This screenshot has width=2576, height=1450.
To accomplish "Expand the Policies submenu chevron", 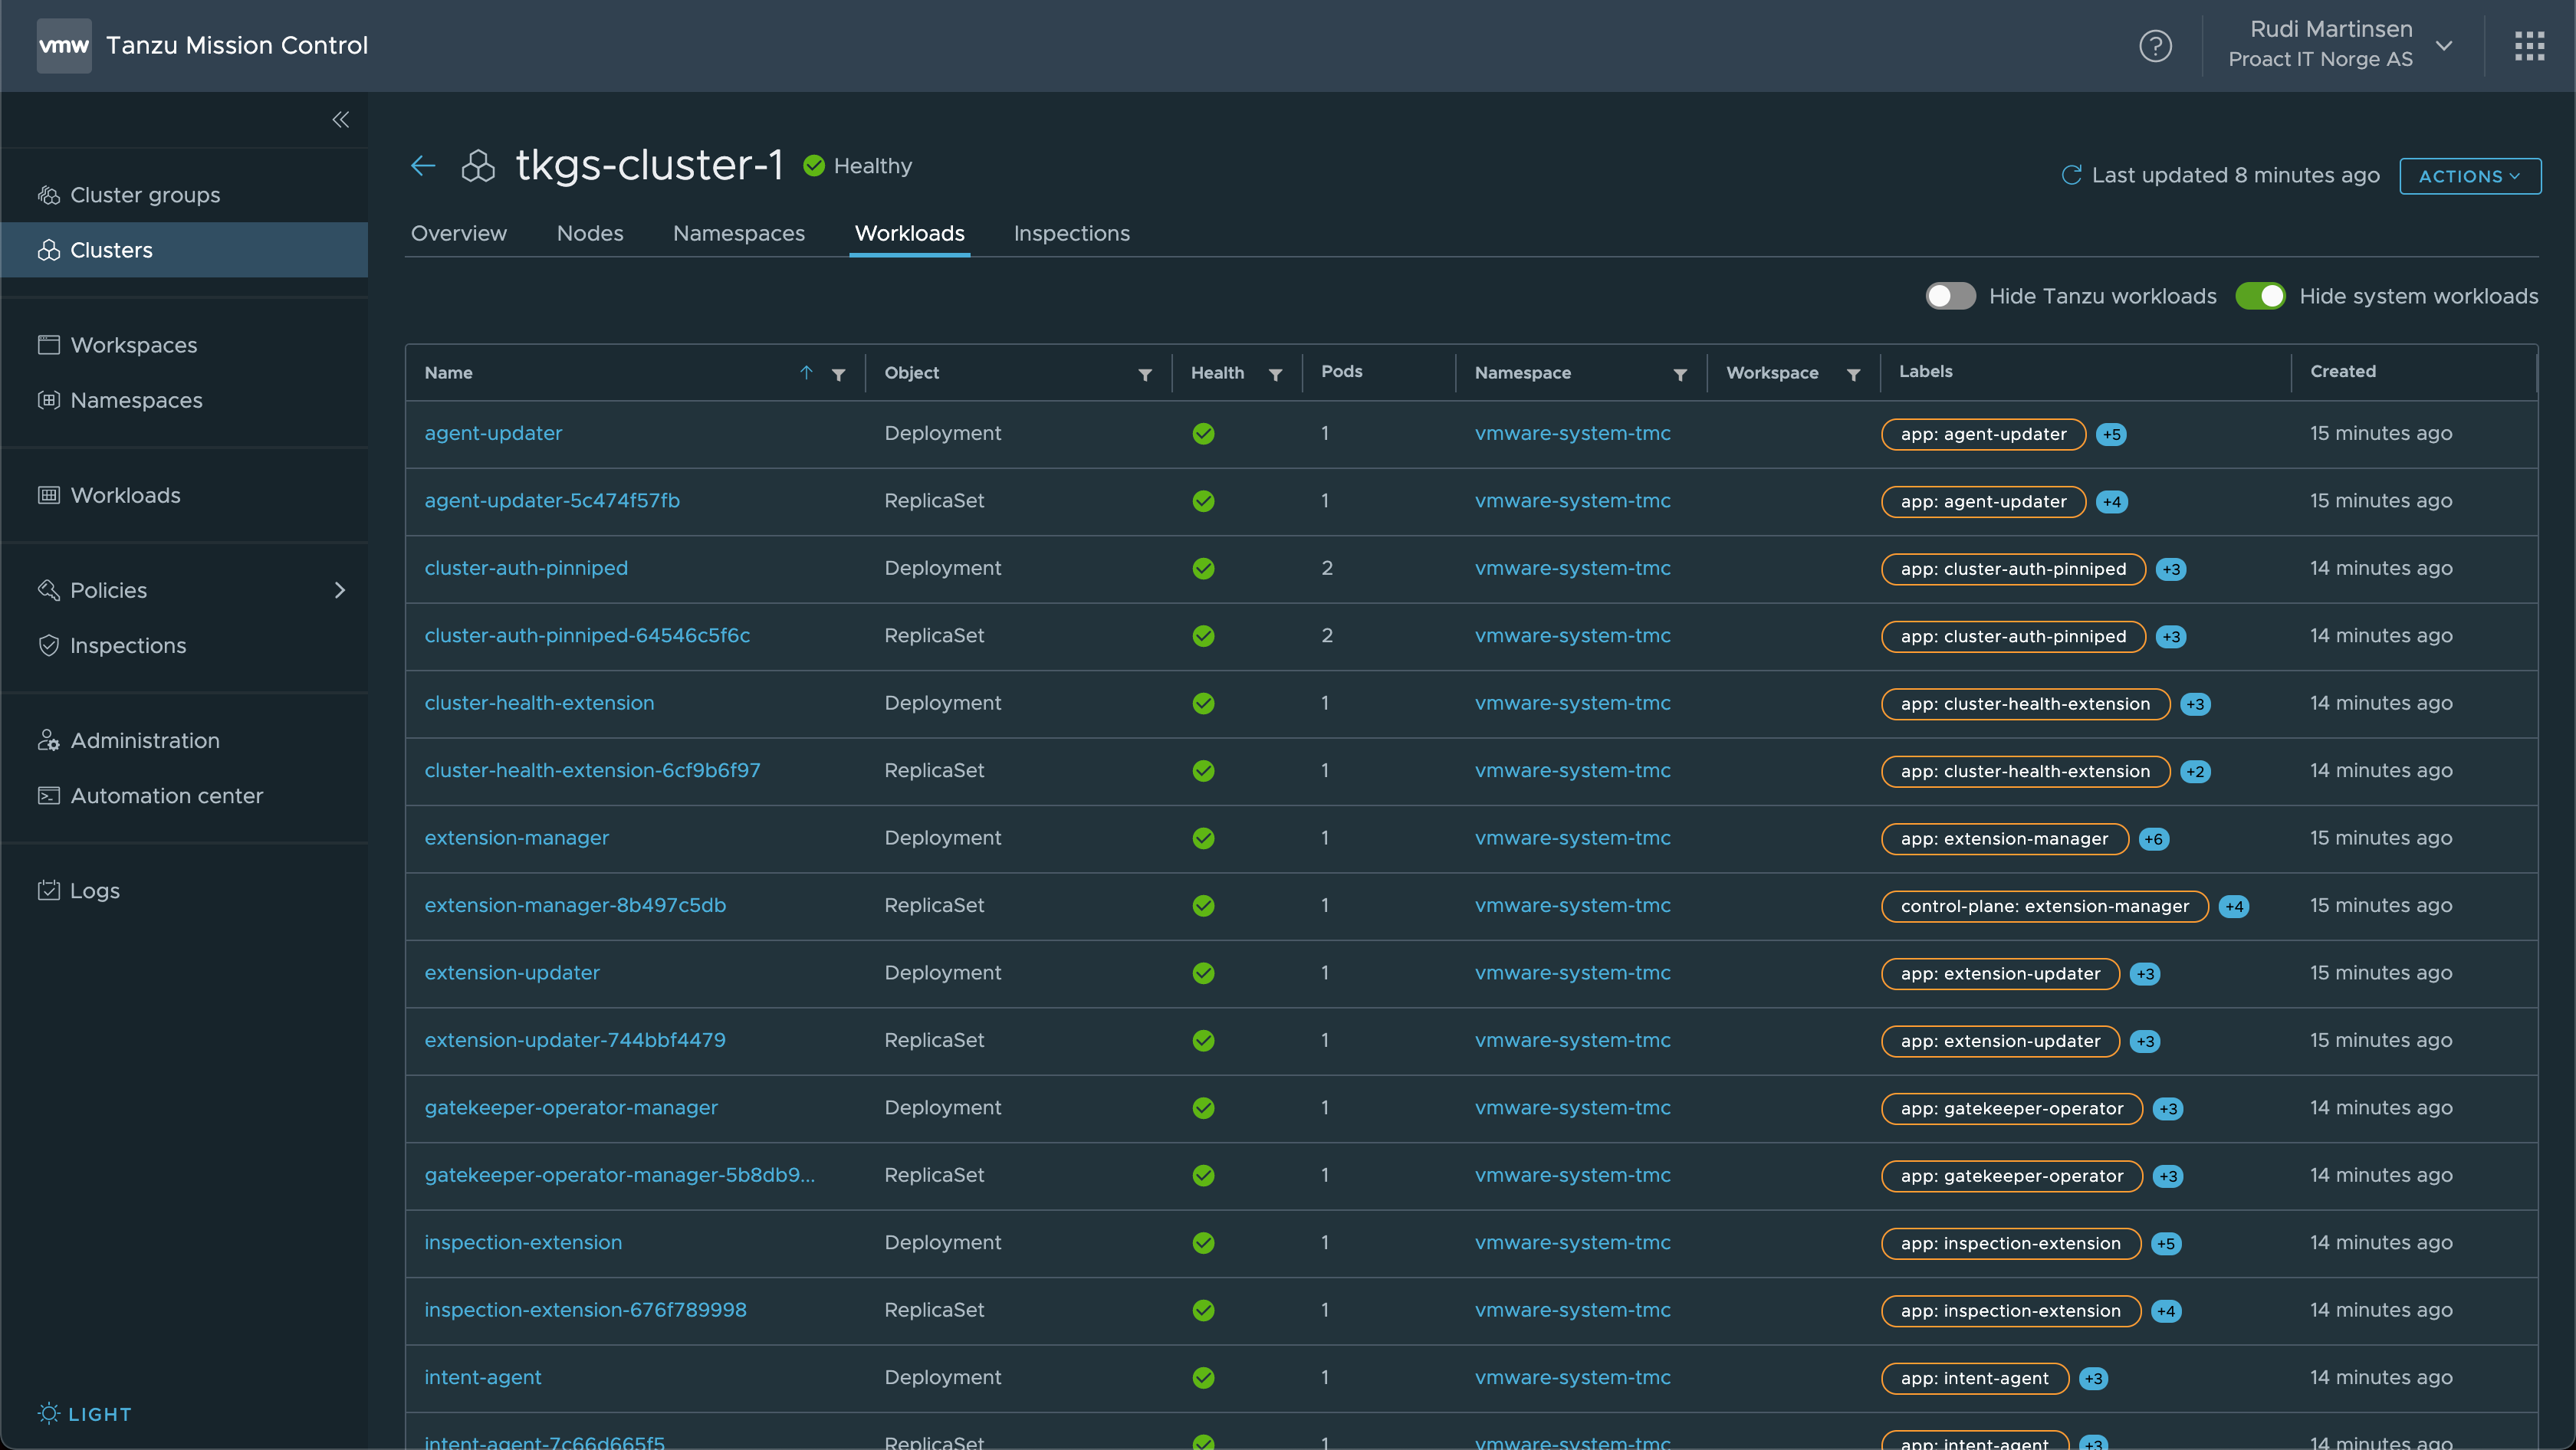I will tap(340, 591).
